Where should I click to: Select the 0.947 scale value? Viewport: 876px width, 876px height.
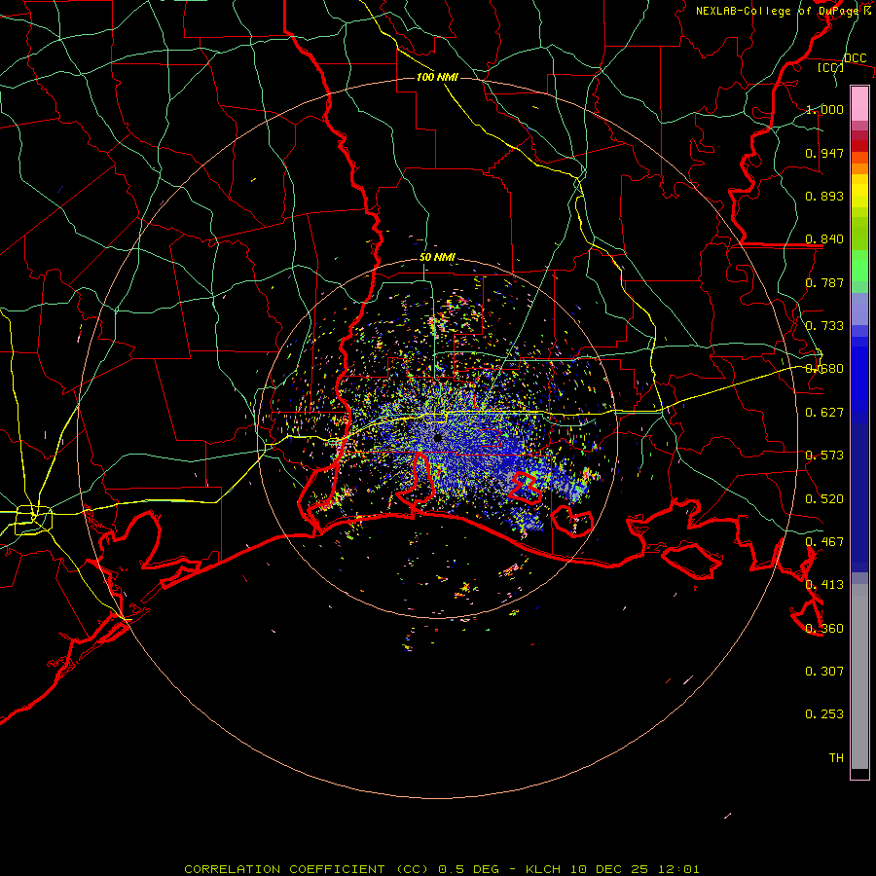tap(824, 153)
